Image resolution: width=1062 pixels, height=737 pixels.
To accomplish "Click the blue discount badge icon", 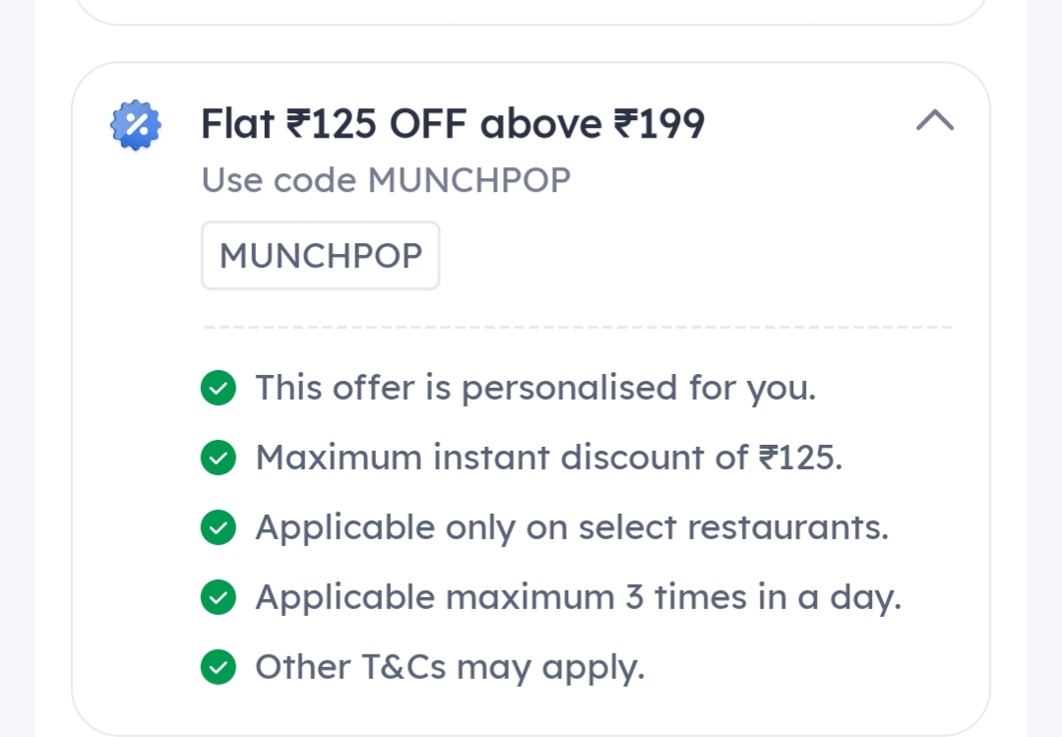I will coord(135,125).
